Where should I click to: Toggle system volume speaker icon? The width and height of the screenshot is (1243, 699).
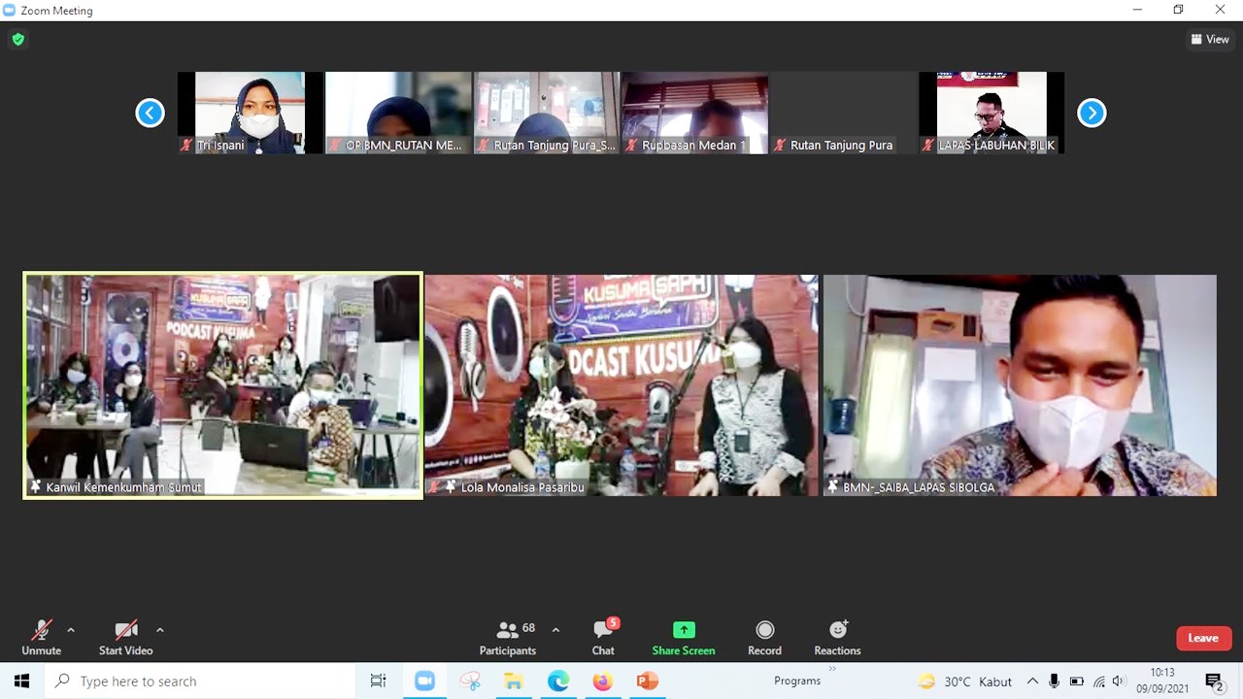point(1119,682)
